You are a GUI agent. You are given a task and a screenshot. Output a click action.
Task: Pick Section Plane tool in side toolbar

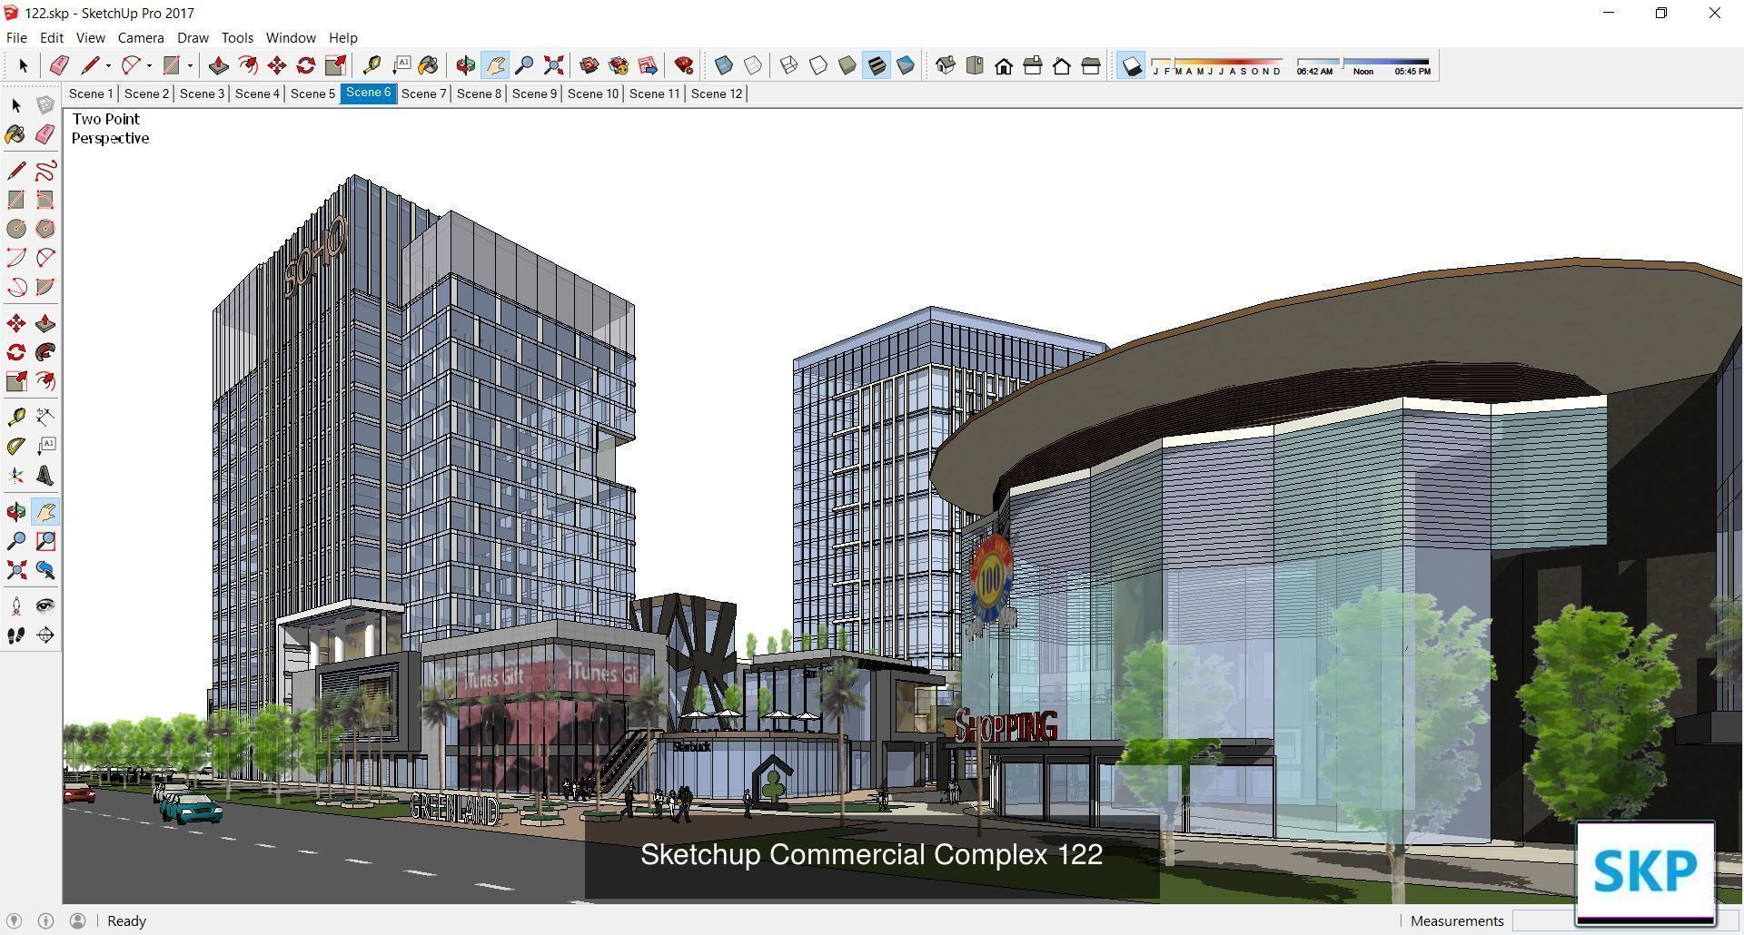[45, 635]
